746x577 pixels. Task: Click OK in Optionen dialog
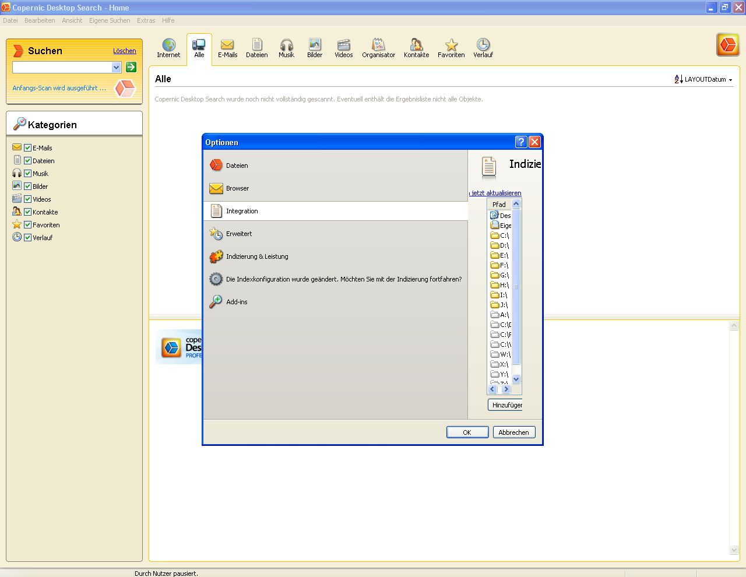click(467, 432)
